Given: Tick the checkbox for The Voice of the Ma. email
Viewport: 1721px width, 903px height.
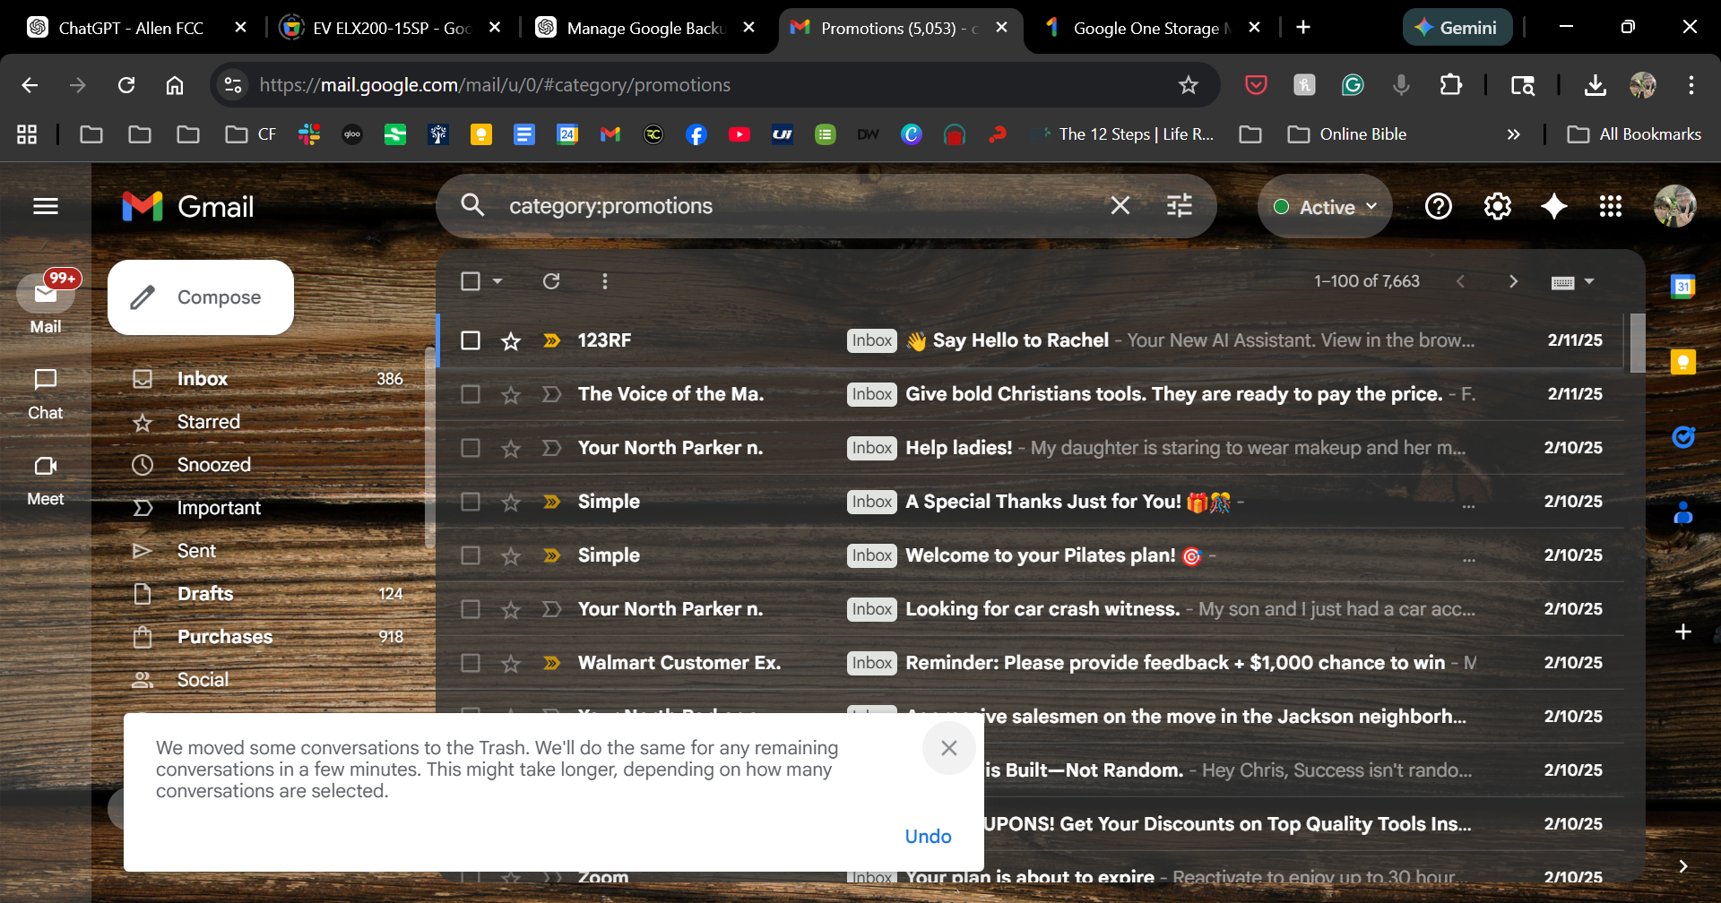Looking at the screenshot, I should (471, 394).
